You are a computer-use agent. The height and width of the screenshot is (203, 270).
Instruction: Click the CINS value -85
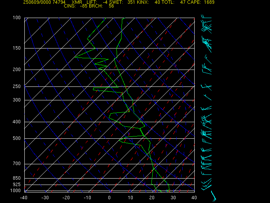(84, 6)
